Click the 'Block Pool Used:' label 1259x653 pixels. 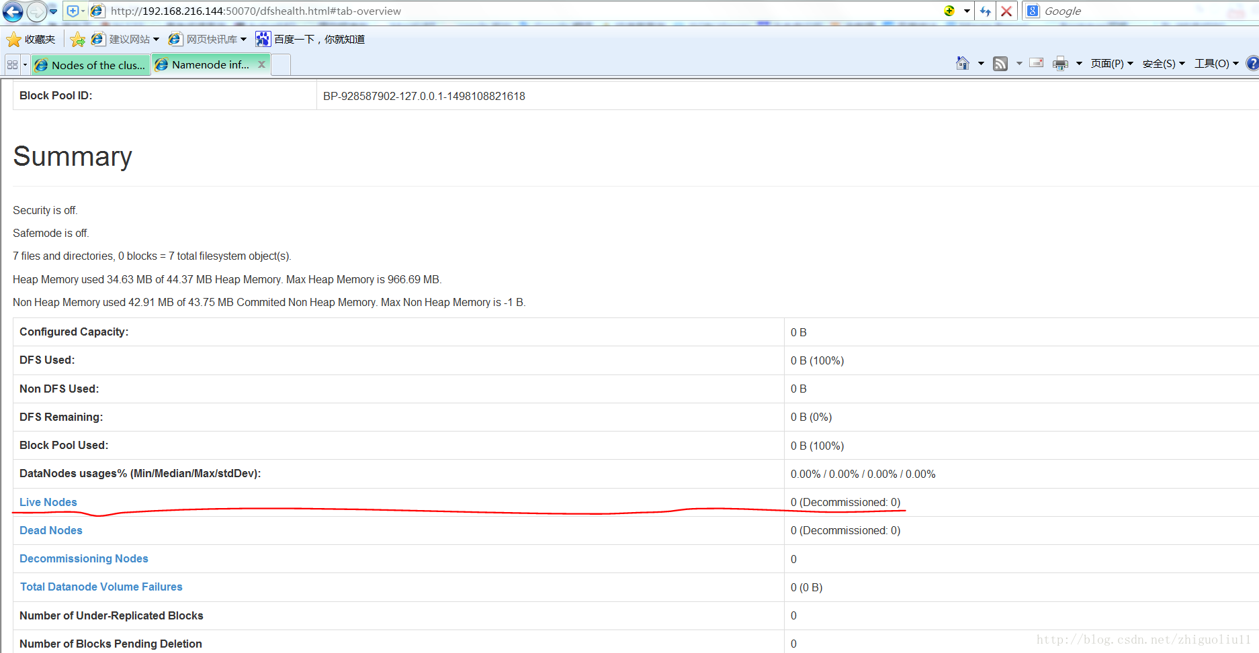(x=64, y=445)
